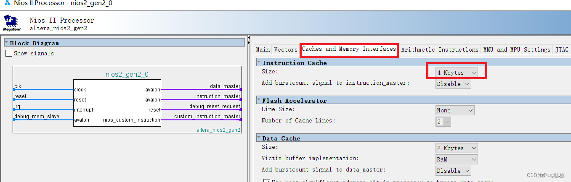Click the data_master signal label
Screen dimensions: 571x182
click(225, 86)
